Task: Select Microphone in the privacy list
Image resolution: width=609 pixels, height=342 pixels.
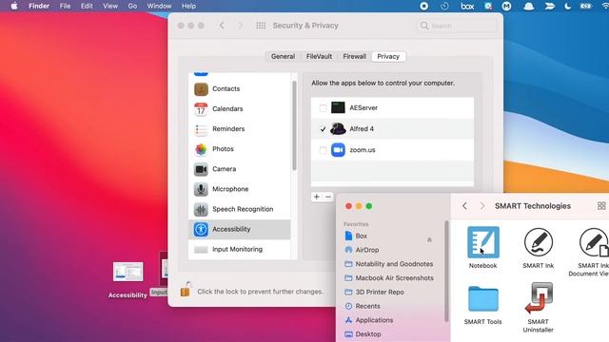Action: [239, 189]
